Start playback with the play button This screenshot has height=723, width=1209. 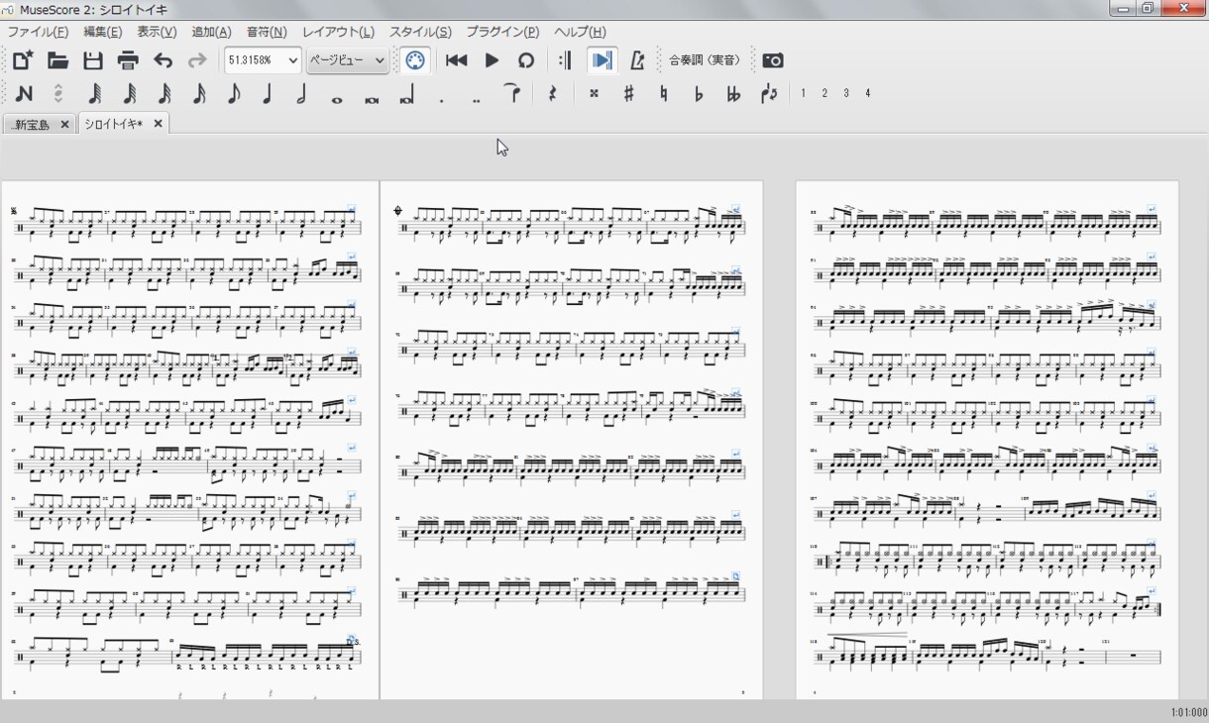pyautogui.click(x=492, y=60)
